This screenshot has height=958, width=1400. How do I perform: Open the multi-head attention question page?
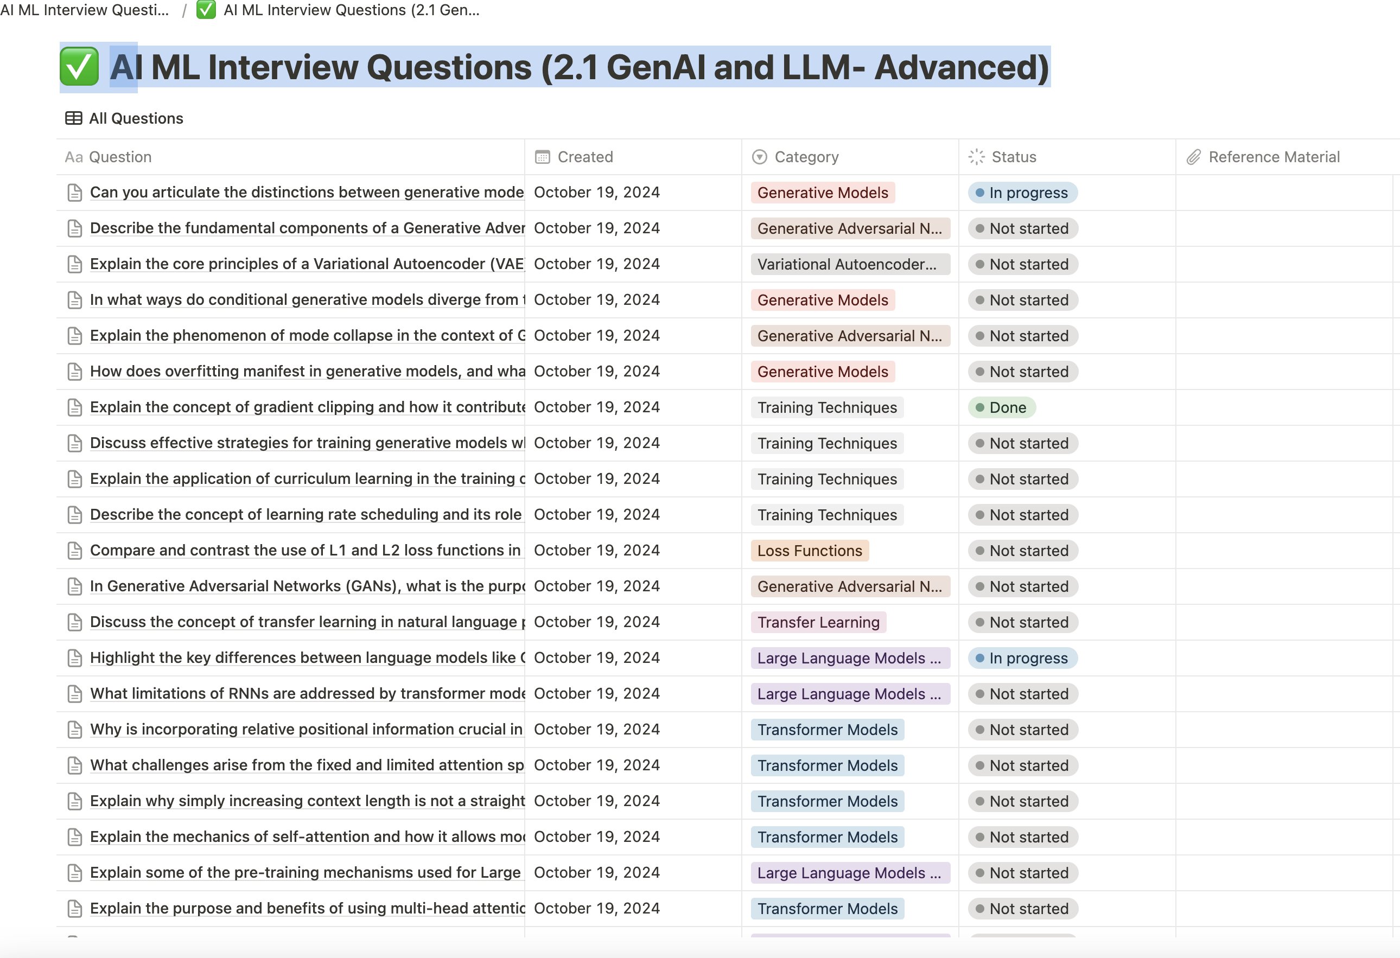[x=307, y=908]
